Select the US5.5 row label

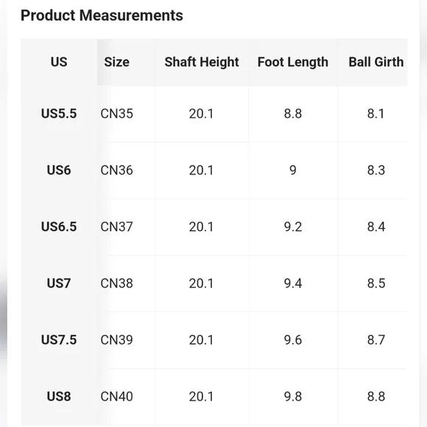59,113
